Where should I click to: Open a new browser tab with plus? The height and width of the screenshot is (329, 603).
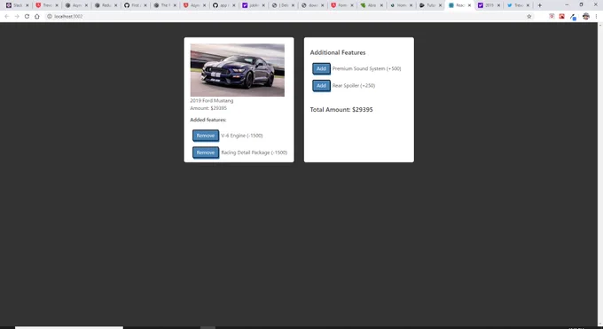coord(539,5)
